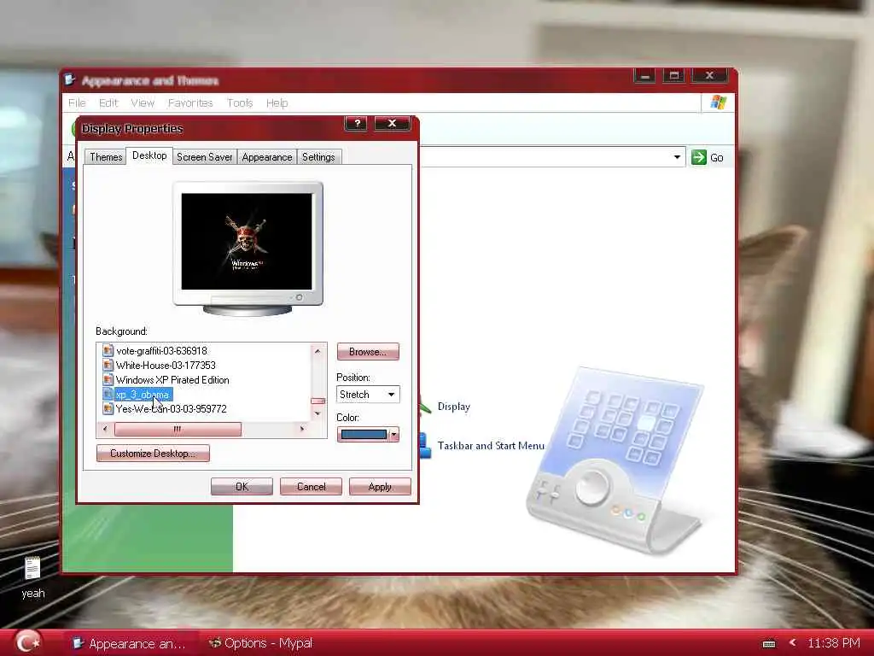Open the Help menu
This screenshot has height=656, width=874.
coord(277,102)
